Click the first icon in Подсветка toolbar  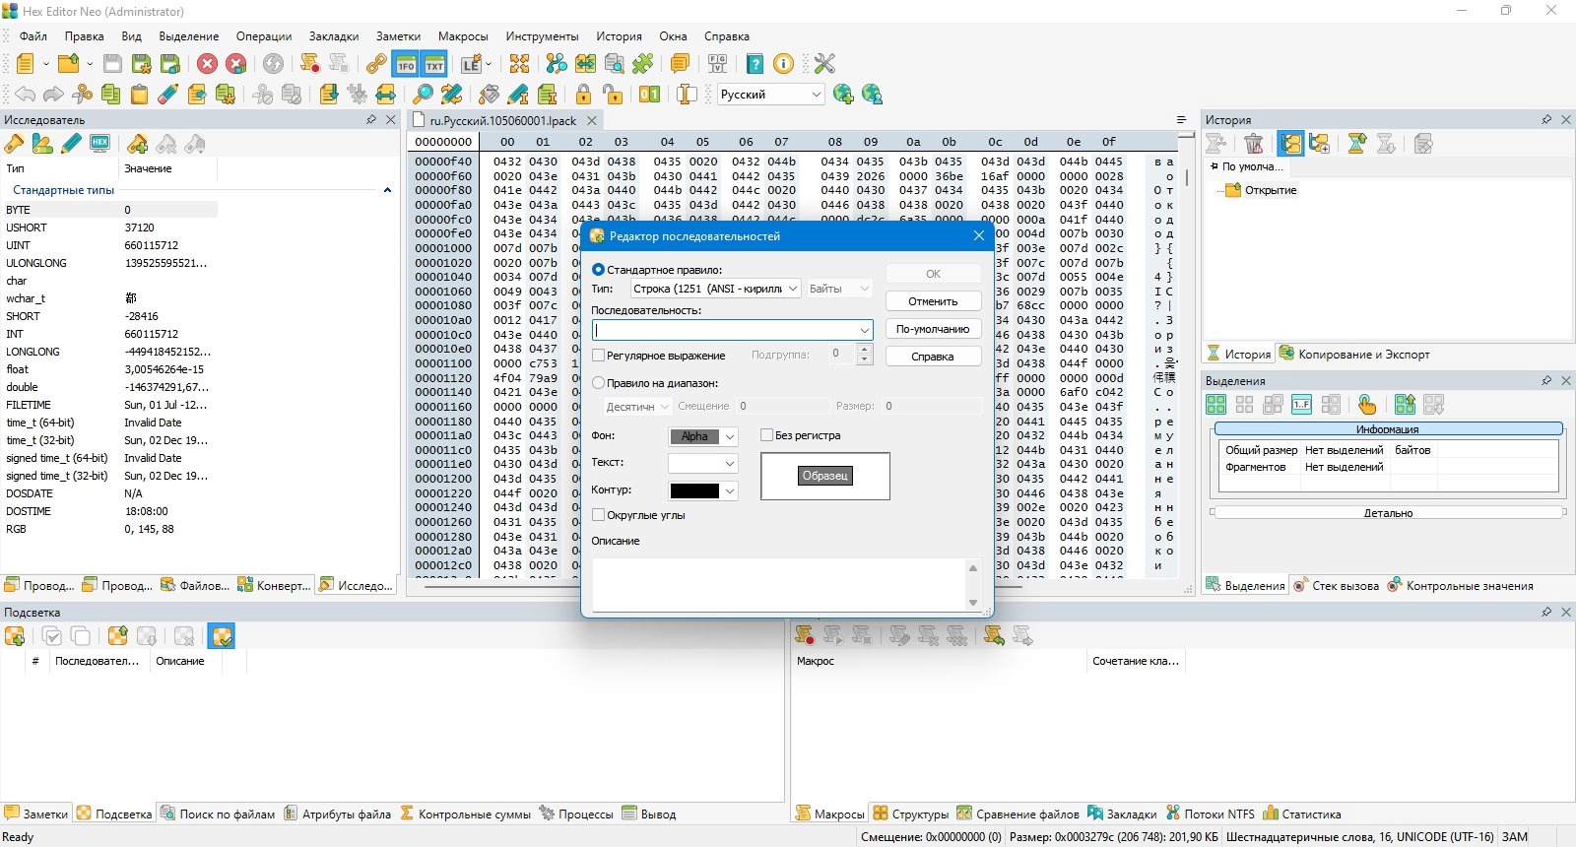15,636
